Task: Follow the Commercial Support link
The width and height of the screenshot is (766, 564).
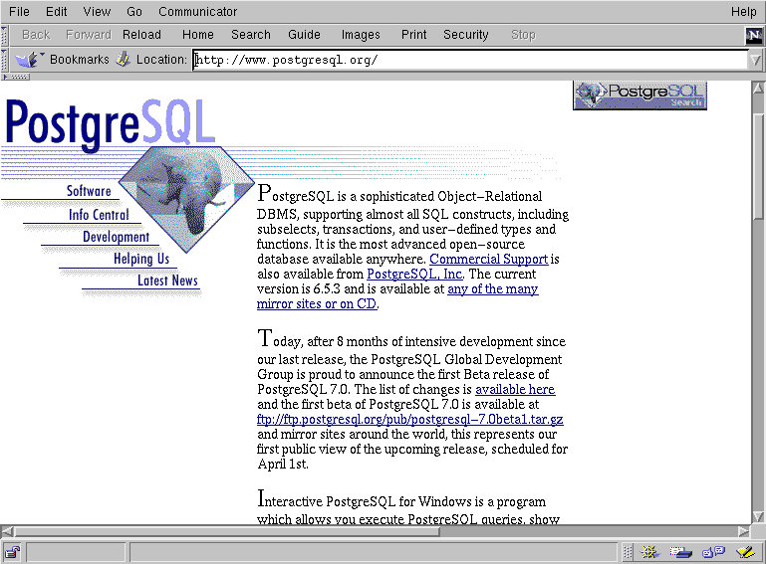Action: click(488, 260)
